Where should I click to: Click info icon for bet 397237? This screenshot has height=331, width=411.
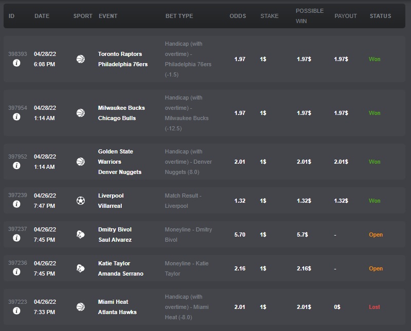(16, 238)
